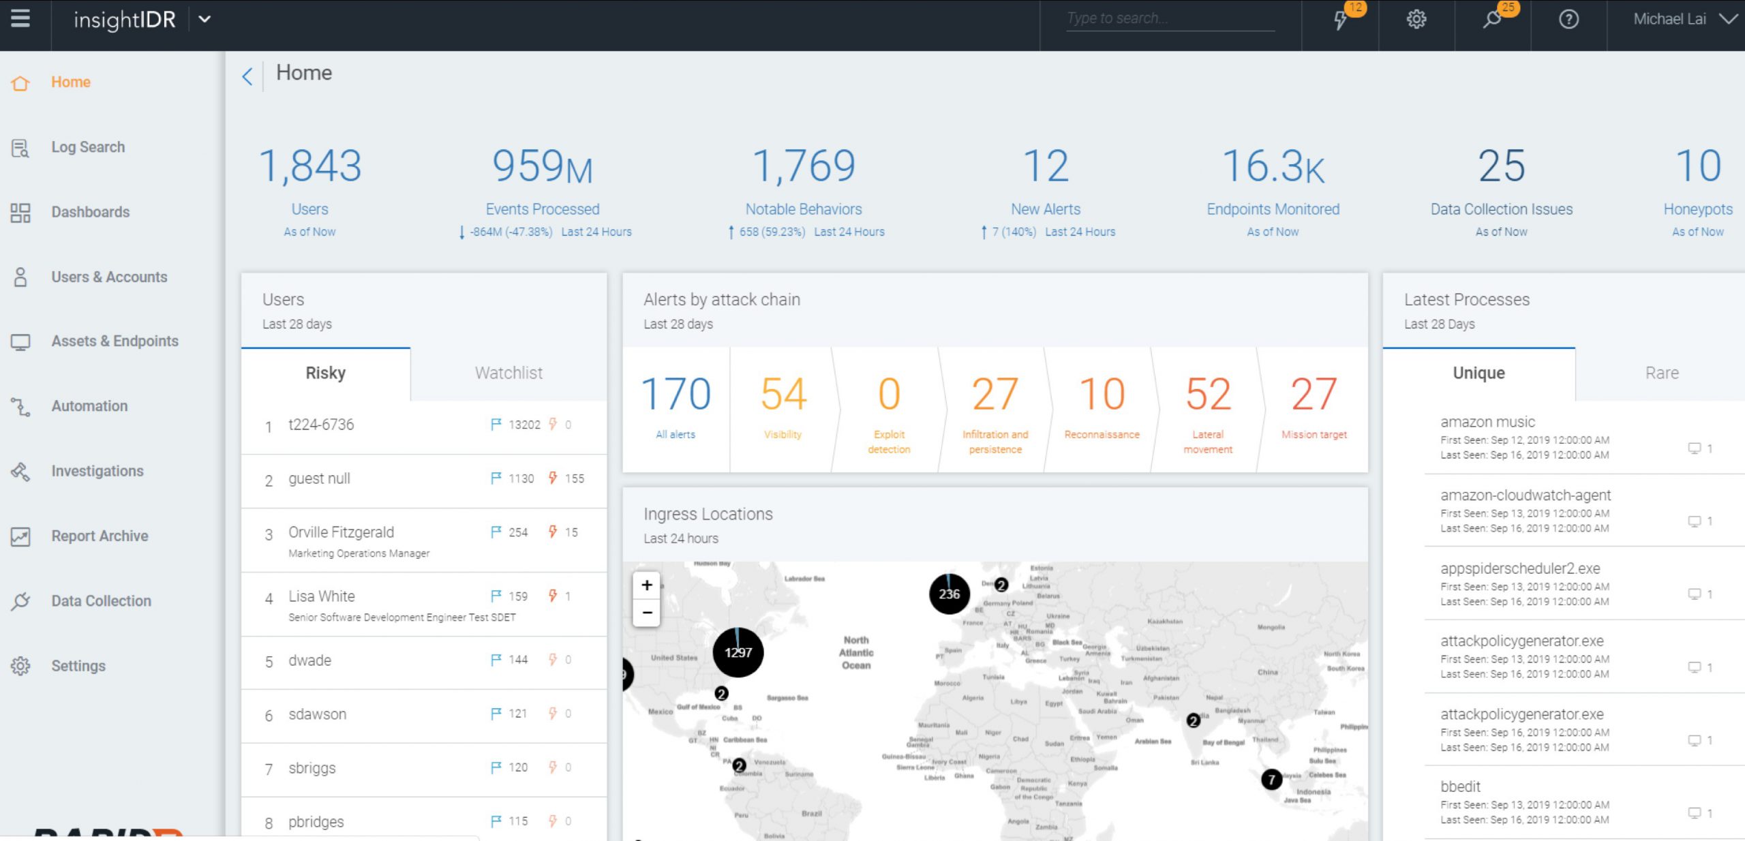The width and height of the screenshot is (1745, 841).
Task: Click the Lateral movement alert count
Action: 1208,394
